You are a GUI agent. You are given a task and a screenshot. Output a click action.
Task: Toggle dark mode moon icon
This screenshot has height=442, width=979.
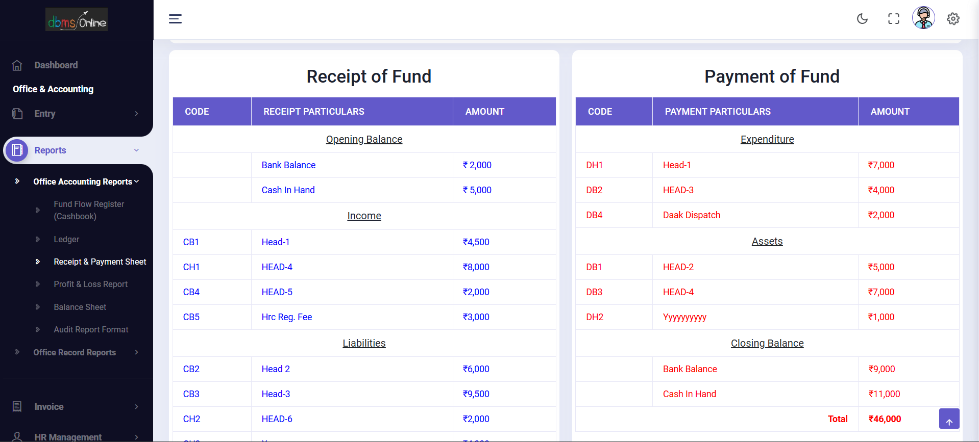[x=862, y=19]
